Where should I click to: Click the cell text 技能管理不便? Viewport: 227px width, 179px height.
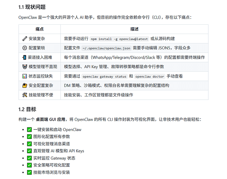coord(41,95)
